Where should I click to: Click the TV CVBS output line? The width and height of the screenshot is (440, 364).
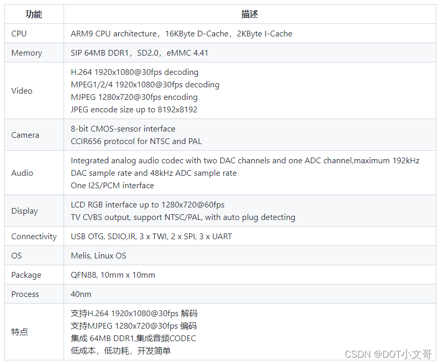(x=183, y=217)
